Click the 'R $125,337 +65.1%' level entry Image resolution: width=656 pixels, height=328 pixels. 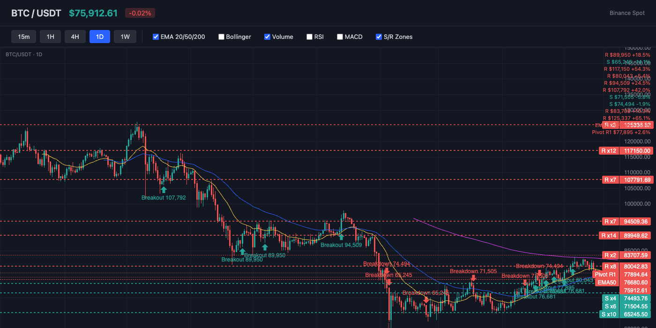[x=627, y=118]
